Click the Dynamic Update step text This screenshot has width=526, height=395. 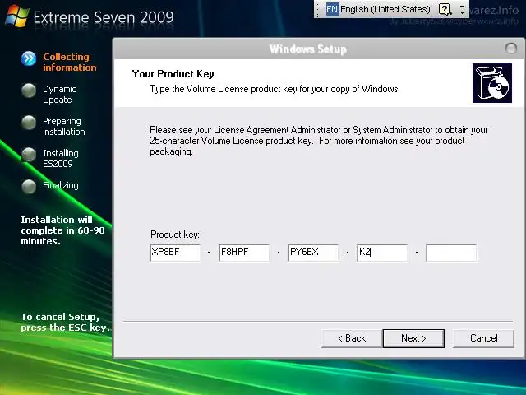point(59,95)
